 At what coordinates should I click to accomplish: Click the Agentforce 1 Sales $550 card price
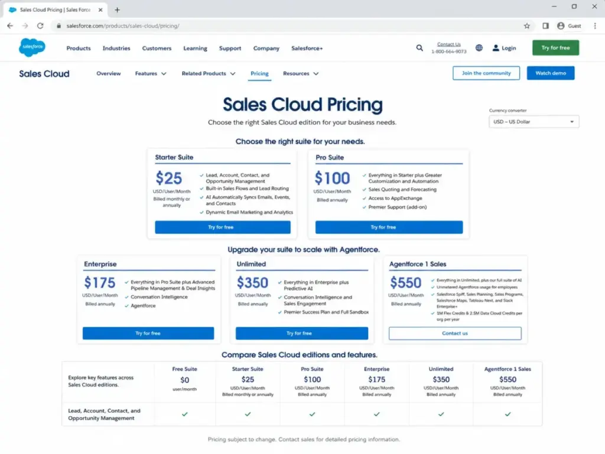pyautogui.click(x=405, y=283)
